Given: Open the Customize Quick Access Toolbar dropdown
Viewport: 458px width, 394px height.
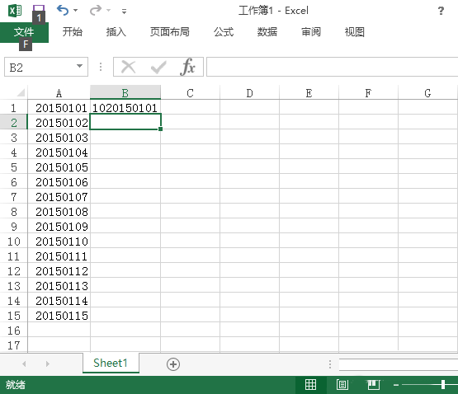Looking at the screenshot, I should (x=124, y=12).
